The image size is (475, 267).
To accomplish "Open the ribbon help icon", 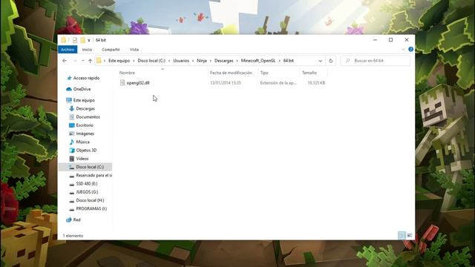I will [410, 50].
